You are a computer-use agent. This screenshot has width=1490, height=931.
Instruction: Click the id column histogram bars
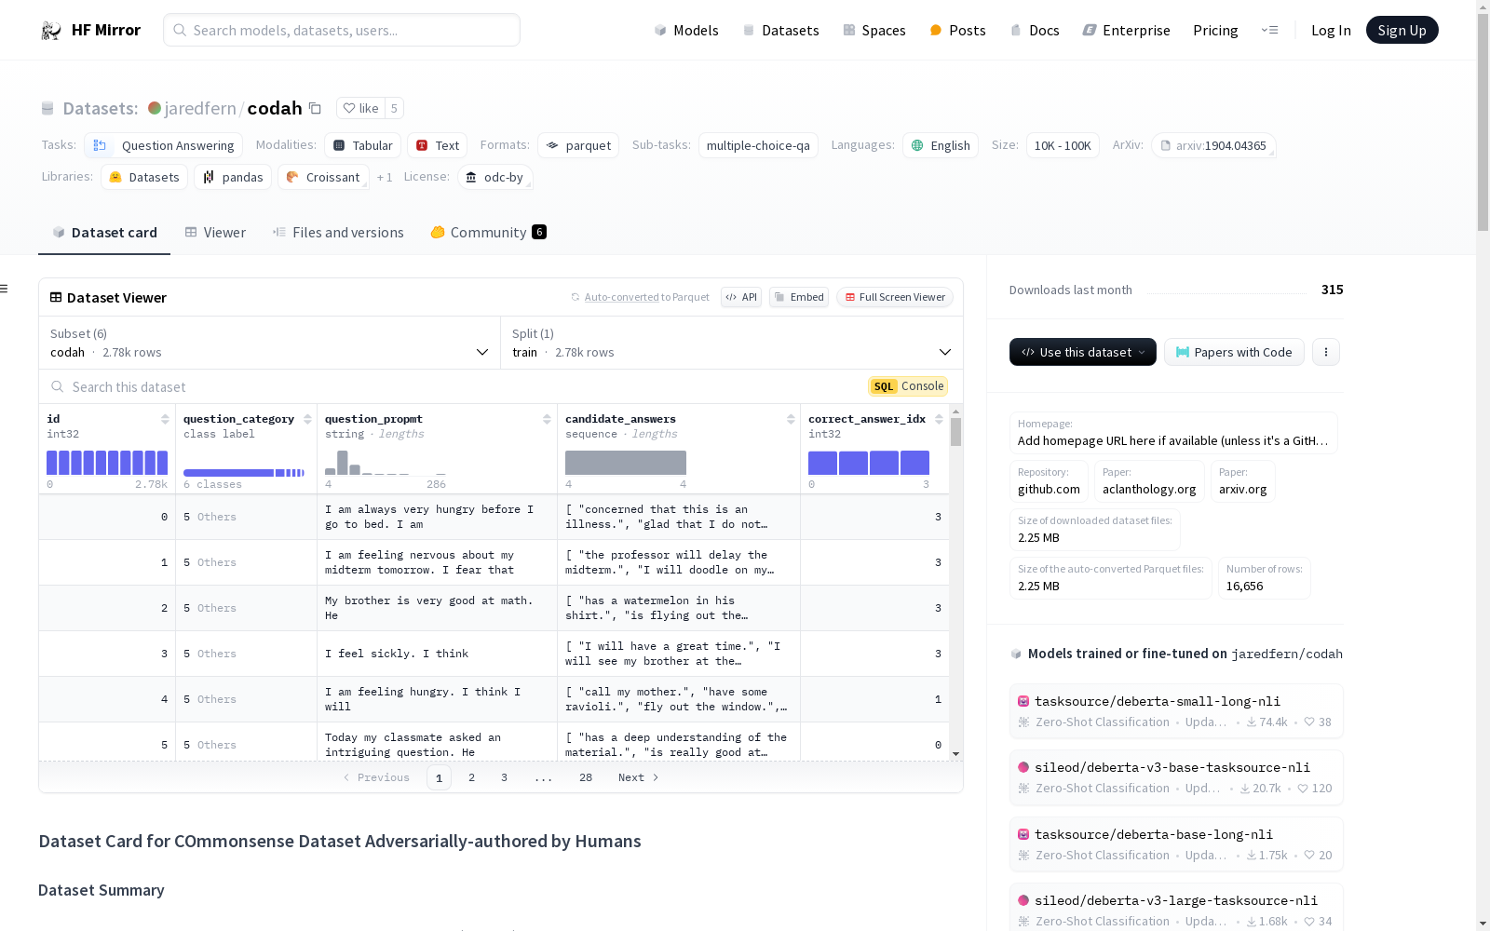coord(107,463)
